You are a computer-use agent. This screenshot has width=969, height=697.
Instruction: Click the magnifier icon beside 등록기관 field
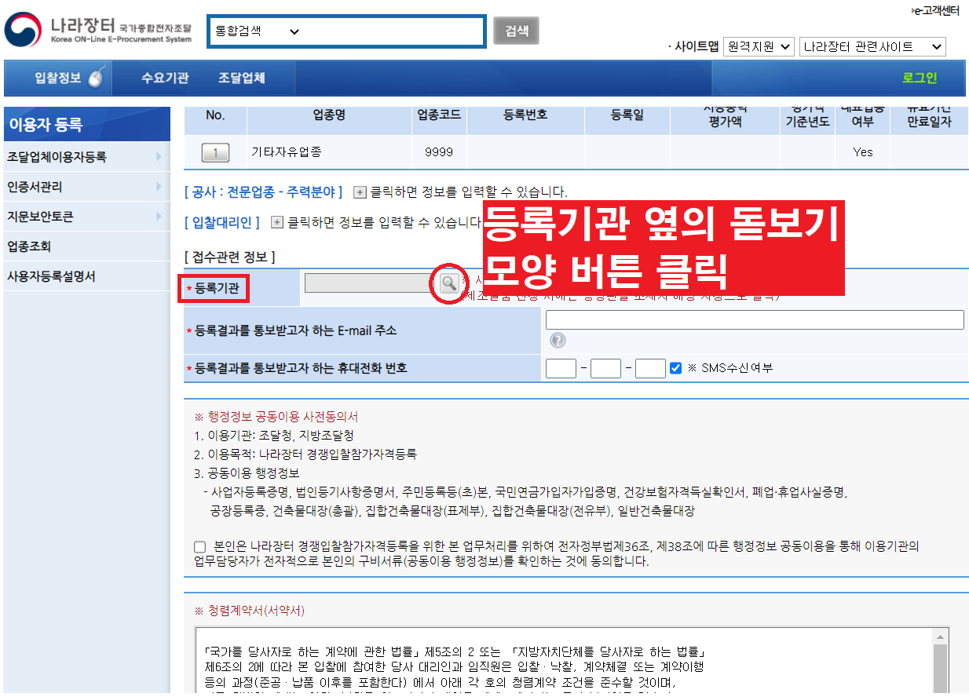coord(448,283)
